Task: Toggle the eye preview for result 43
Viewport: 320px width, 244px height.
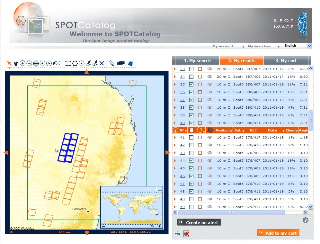Action: tap(210, 153)
